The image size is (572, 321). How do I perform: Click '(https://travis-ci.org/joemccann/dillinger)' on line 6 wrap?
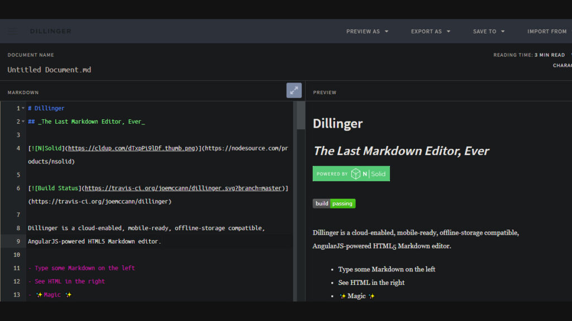point(99,201)
